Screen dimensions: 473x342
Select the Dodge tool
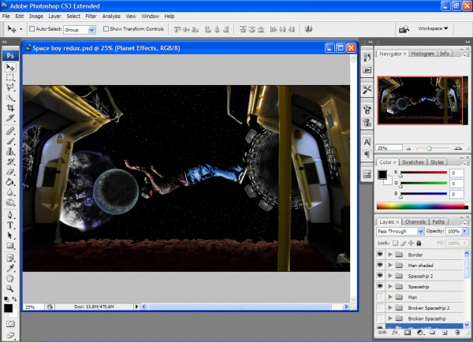10,203
